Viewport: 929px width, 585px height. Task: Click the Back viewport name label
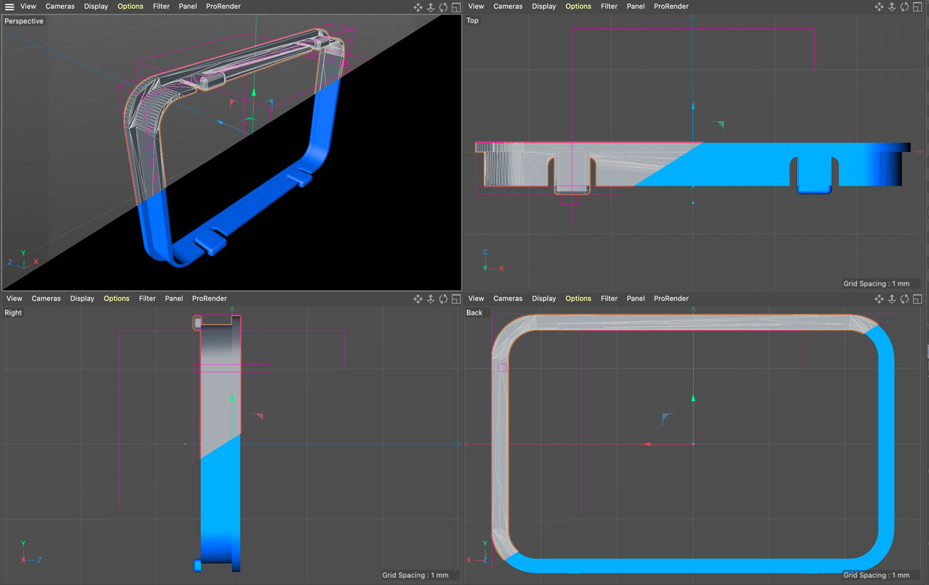[x=474, y=313]
